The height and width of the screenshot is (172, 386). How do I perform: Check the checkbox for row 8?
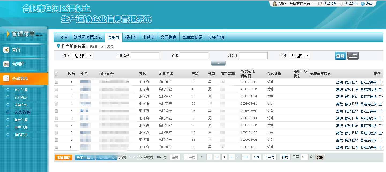[56, 133]
